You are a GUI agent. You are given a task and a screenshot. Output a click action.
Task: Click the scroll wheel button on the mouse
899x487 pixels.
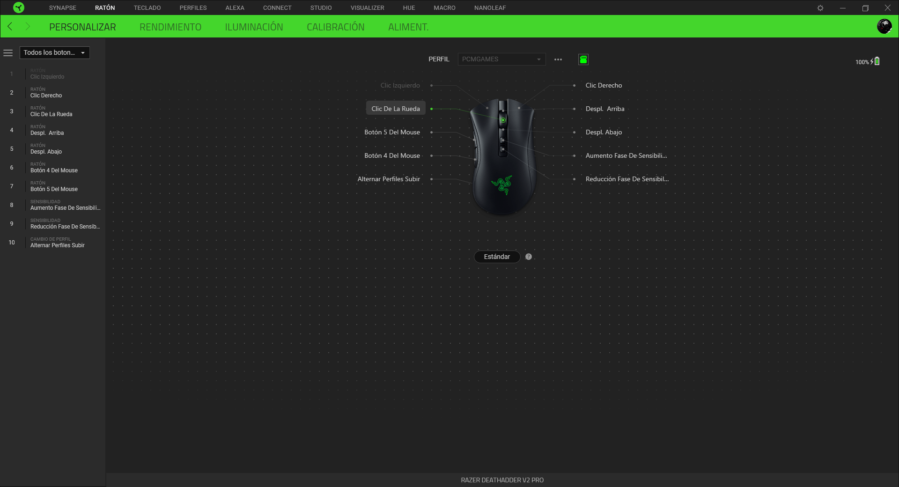503,120
